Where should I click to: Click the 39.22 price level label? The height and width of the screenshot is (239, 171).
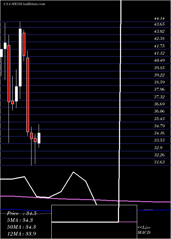click(159, 75)
